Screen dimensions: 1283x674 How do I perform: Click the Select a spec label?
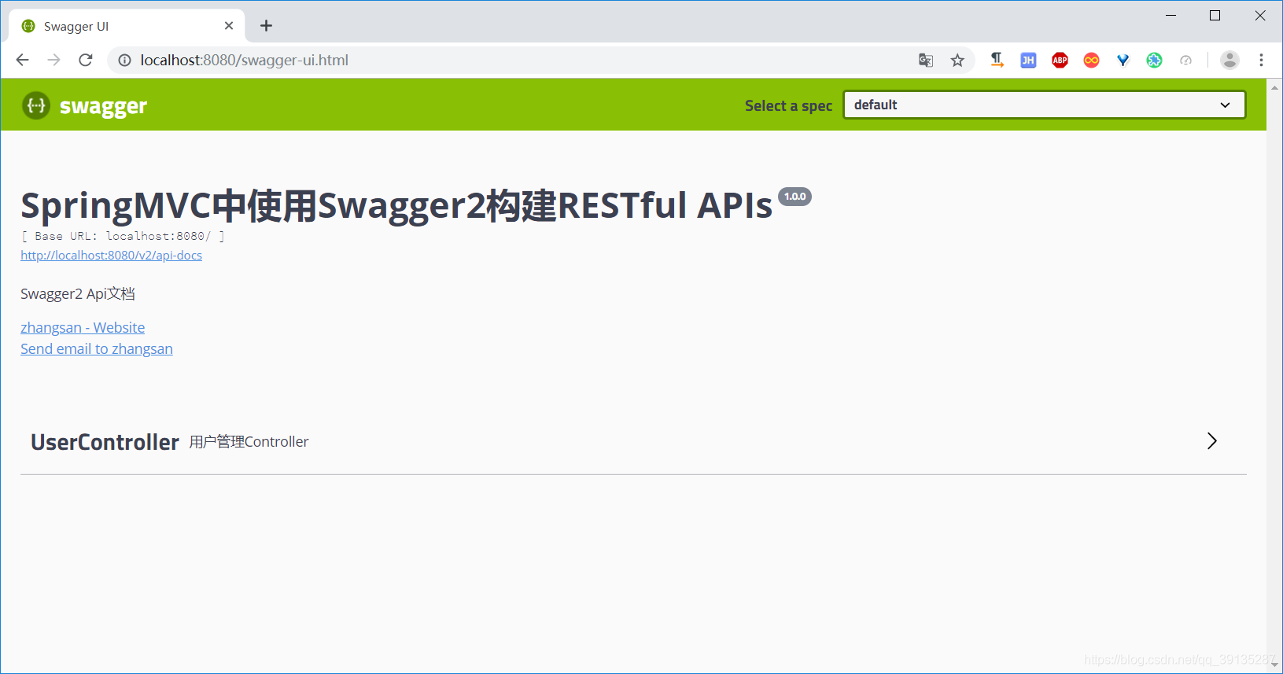[x=788, y=106]
